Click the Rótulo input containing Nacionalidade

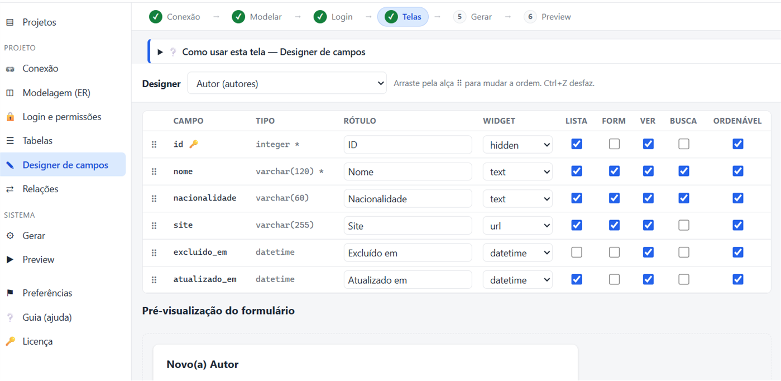click(408, 198)
